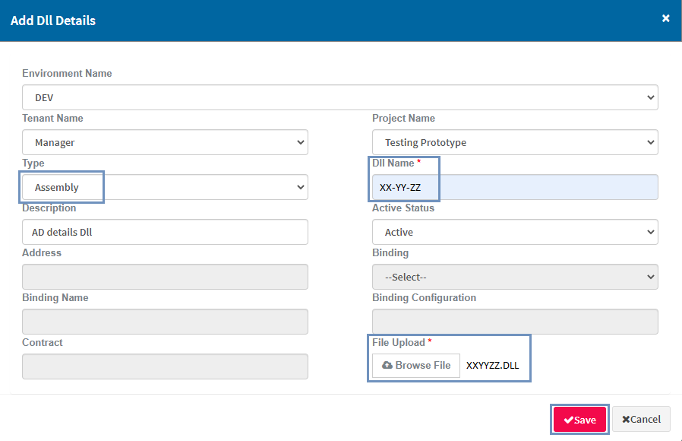Viewport: 682px width, 441px height.
Task: Click the cloud upload icon in Browse File
Action: 387,366
